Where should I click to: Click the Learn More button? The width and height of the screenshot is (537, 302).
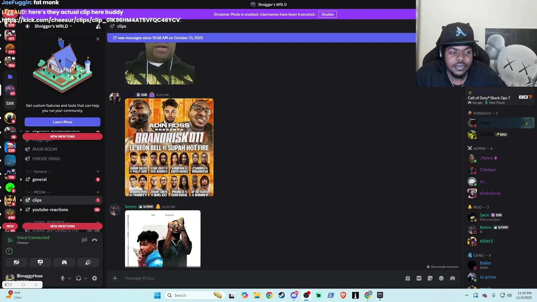[63, 122]
